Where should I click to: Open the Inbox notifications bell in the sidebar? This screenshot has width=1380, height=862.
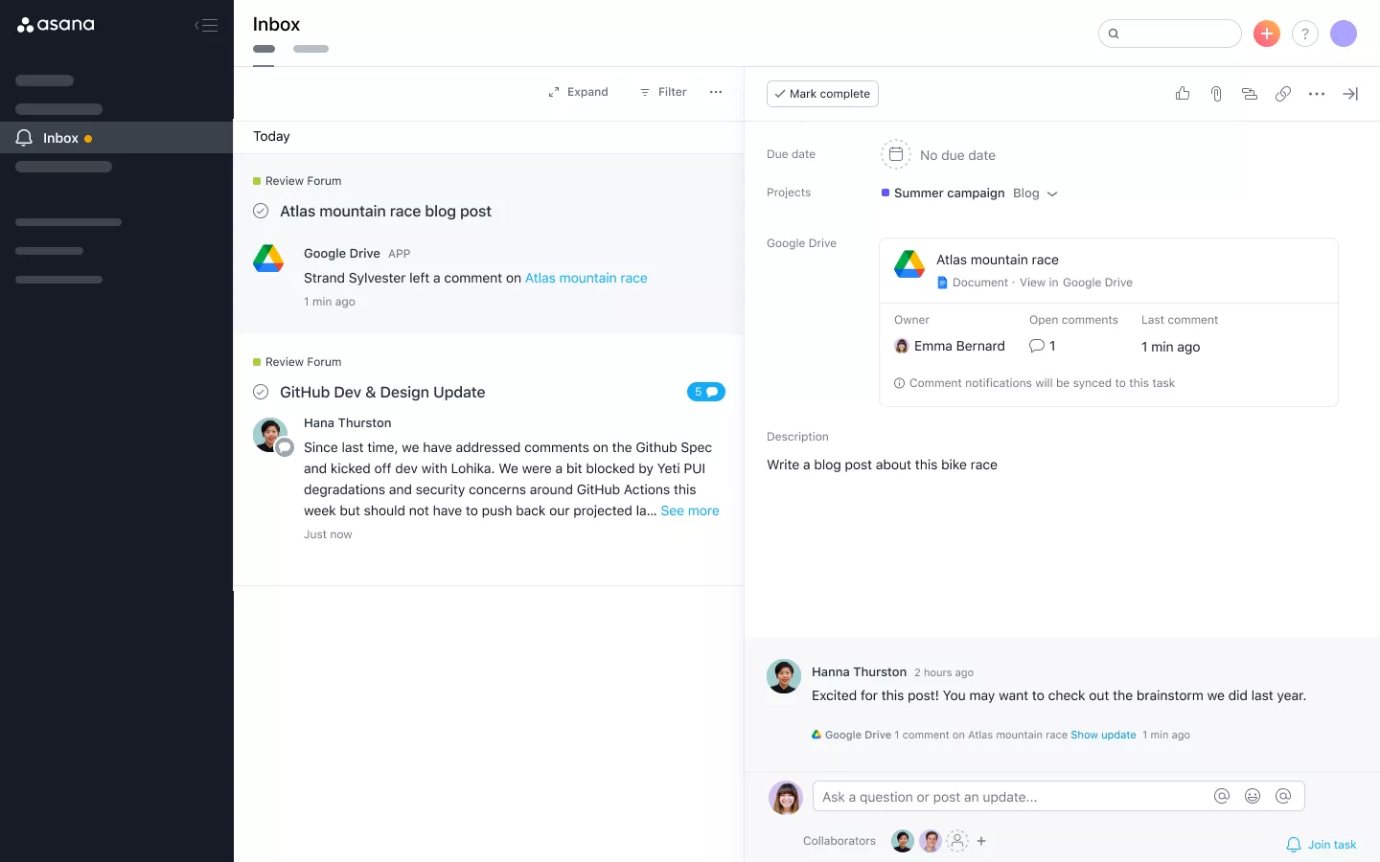pos(23,138)
